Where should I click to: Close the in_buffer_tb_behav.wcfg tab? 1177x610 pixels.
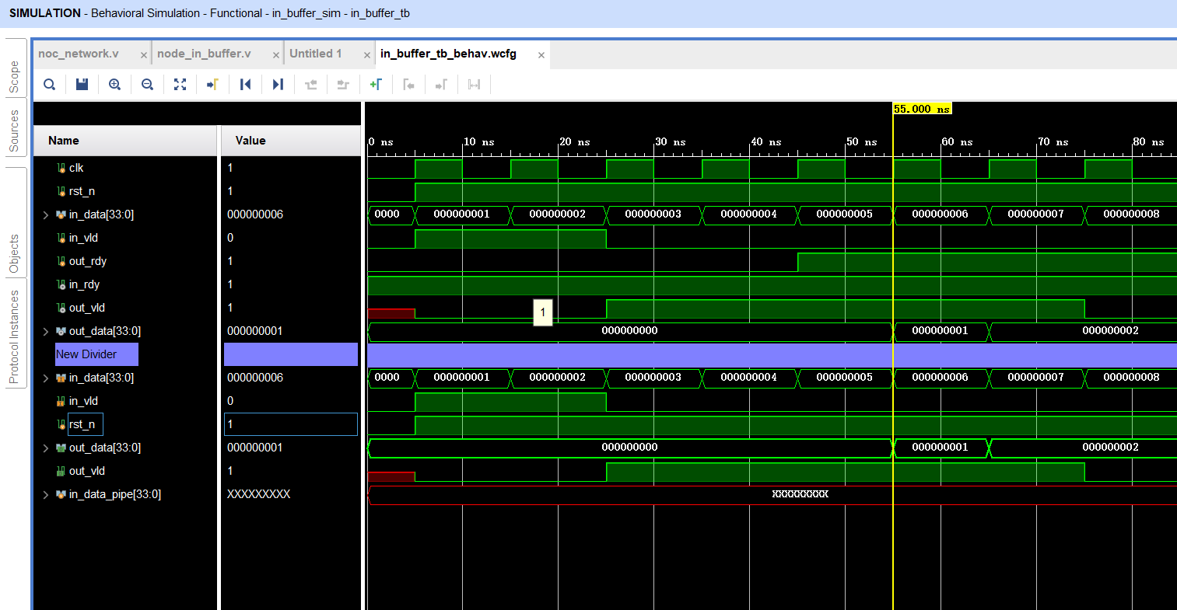(x=541, y=54)
